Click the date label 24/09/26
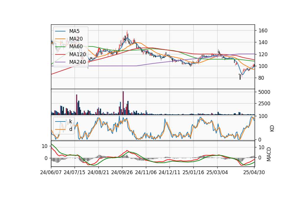Screen dimensions: 283x203 [122, 172]
